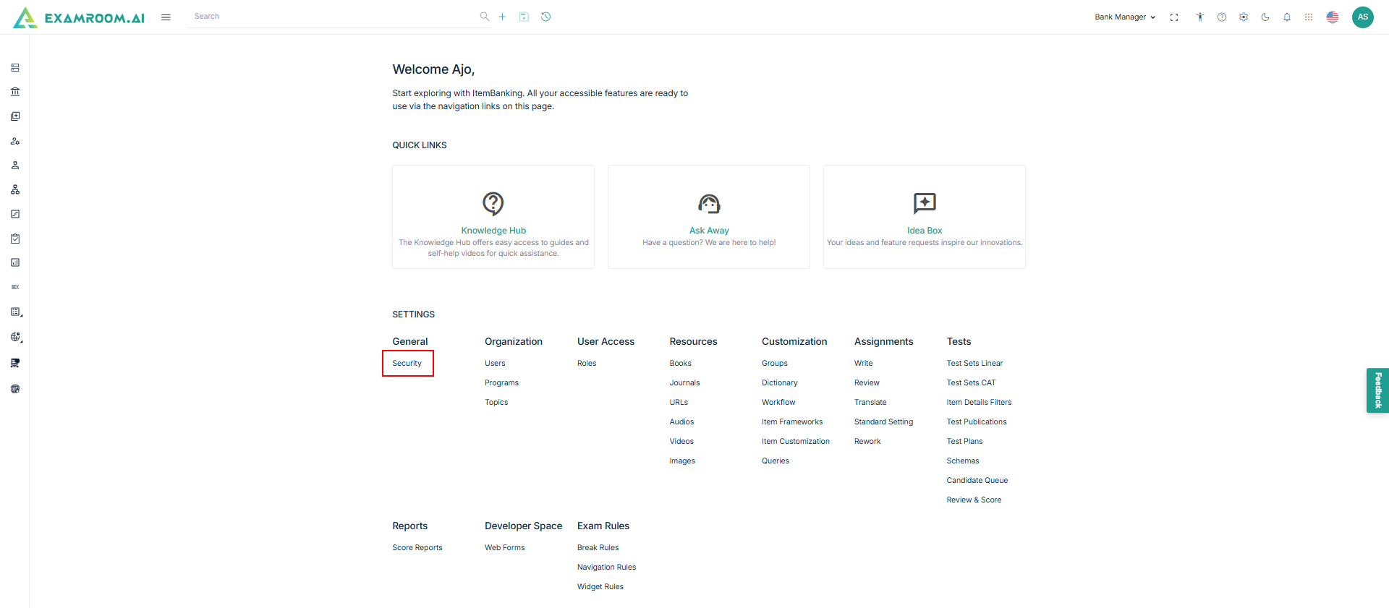Open the settings gear icon in header

[x=1244, y=17]
